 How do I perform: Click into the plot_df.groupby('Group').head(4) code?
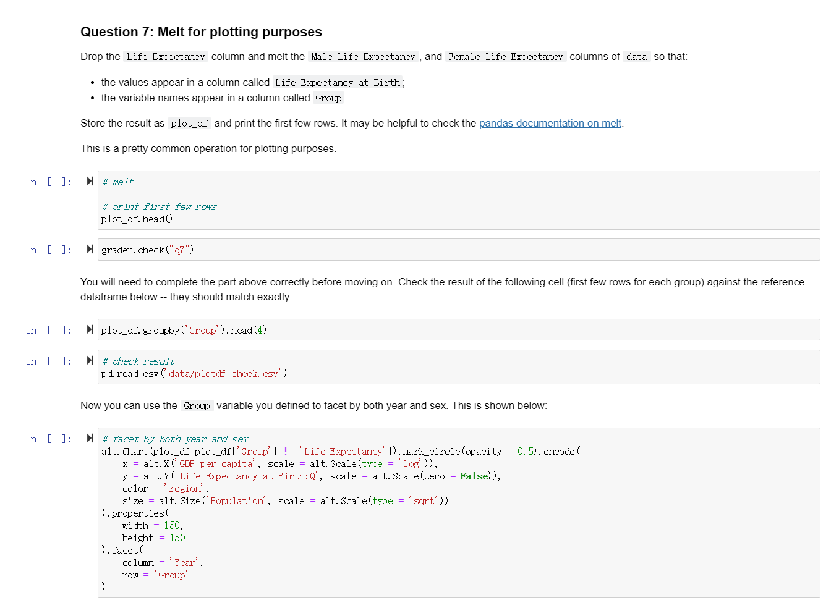coord(184,331)
